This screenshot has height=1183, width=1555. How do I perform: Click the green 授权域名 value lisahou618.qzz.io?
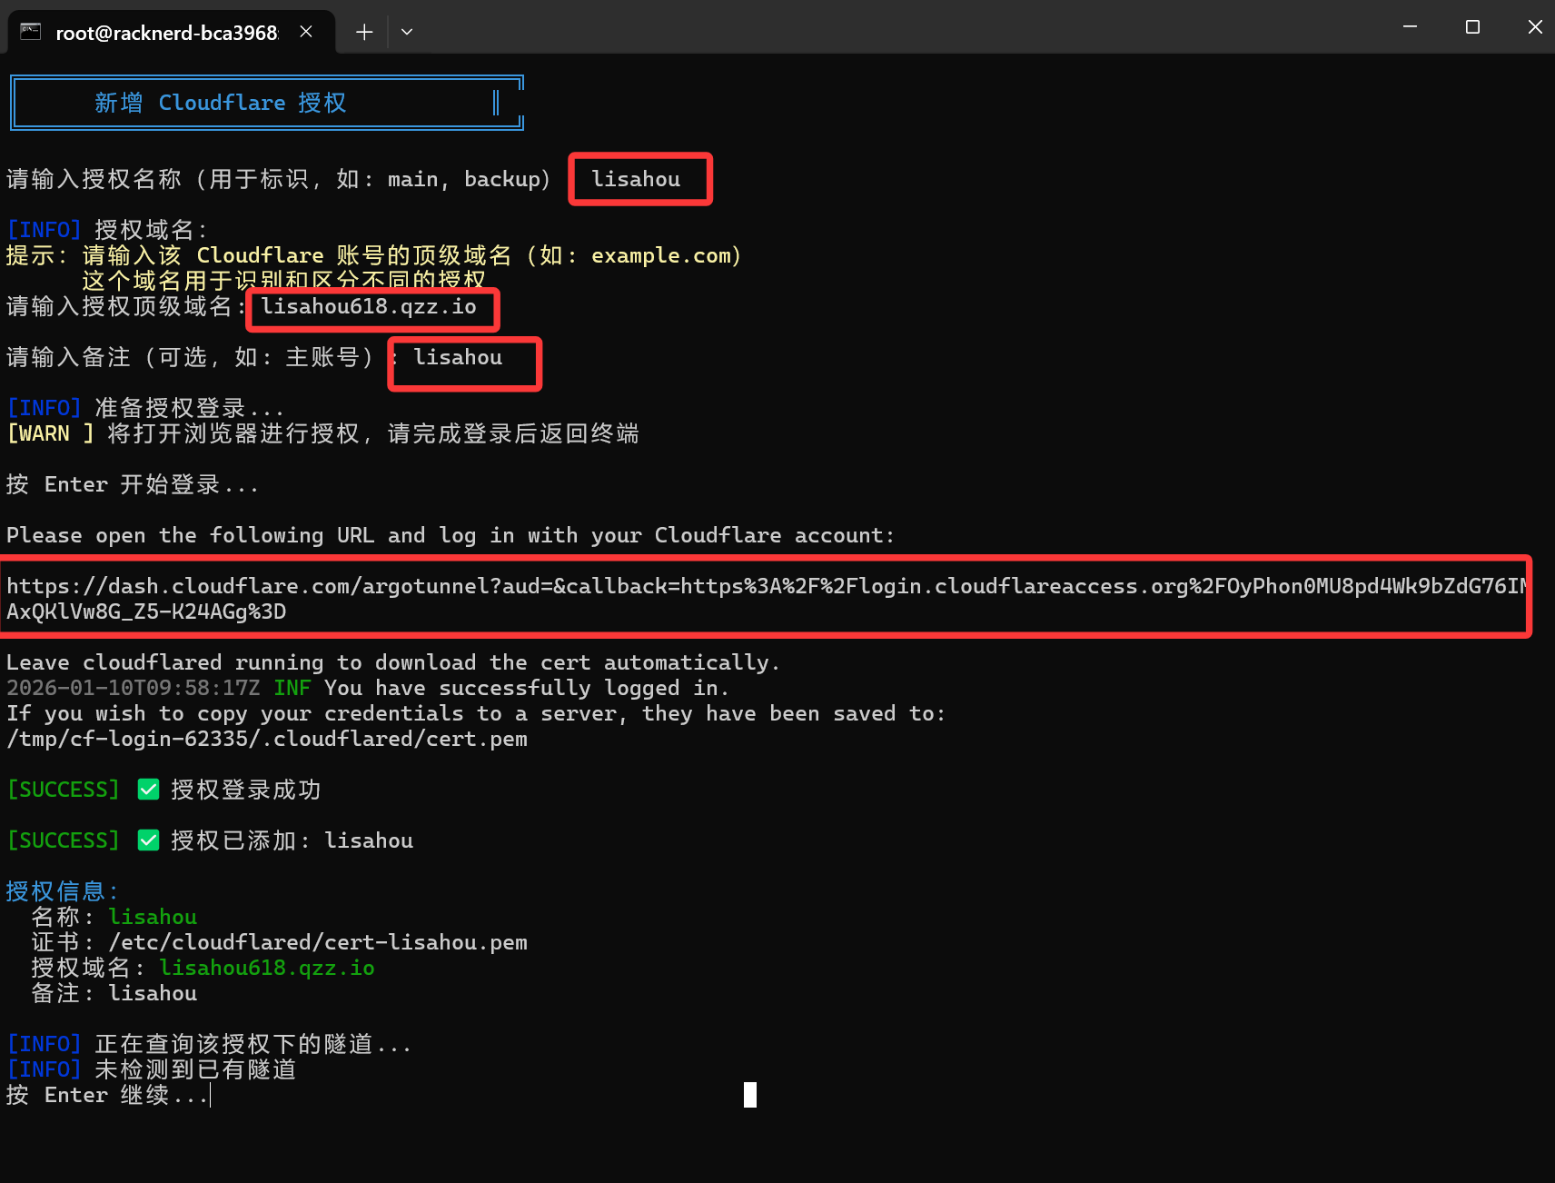point(267,969)
